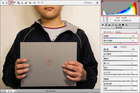140x93 pixels.
Task: Focus the 露光量 value field 0.00
Action: tap(134, 49)
